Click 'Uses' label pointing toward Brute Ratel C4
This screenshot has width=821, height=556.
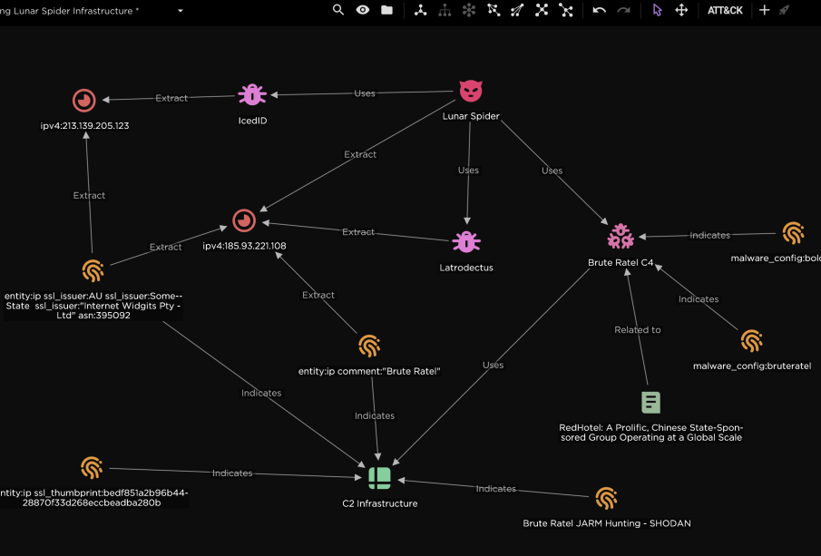point(552,171)
